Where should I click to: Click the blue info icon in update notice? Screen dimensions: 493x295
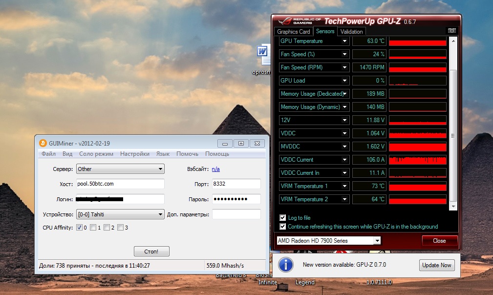(x=285, y=265)
